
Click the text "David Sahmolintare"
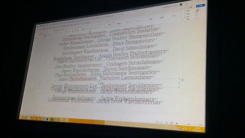coord(133,47)
